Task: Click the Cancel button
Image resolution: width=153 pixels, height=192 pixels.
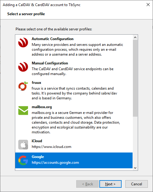Action: click(x=137, y=184)
